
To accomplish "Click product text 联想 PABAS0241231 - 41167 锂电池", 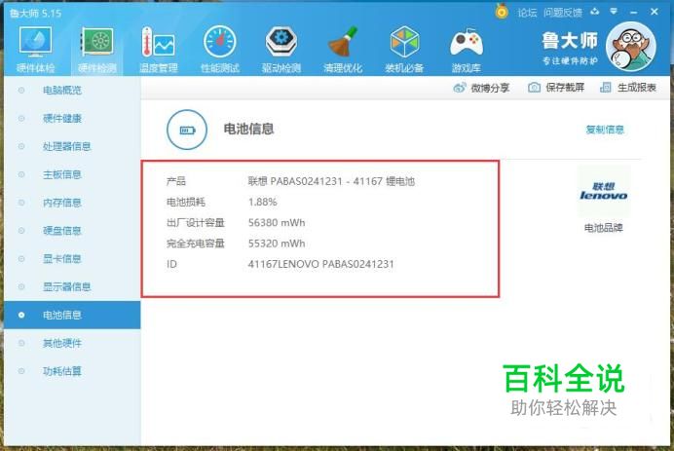I will pos(331,181).
